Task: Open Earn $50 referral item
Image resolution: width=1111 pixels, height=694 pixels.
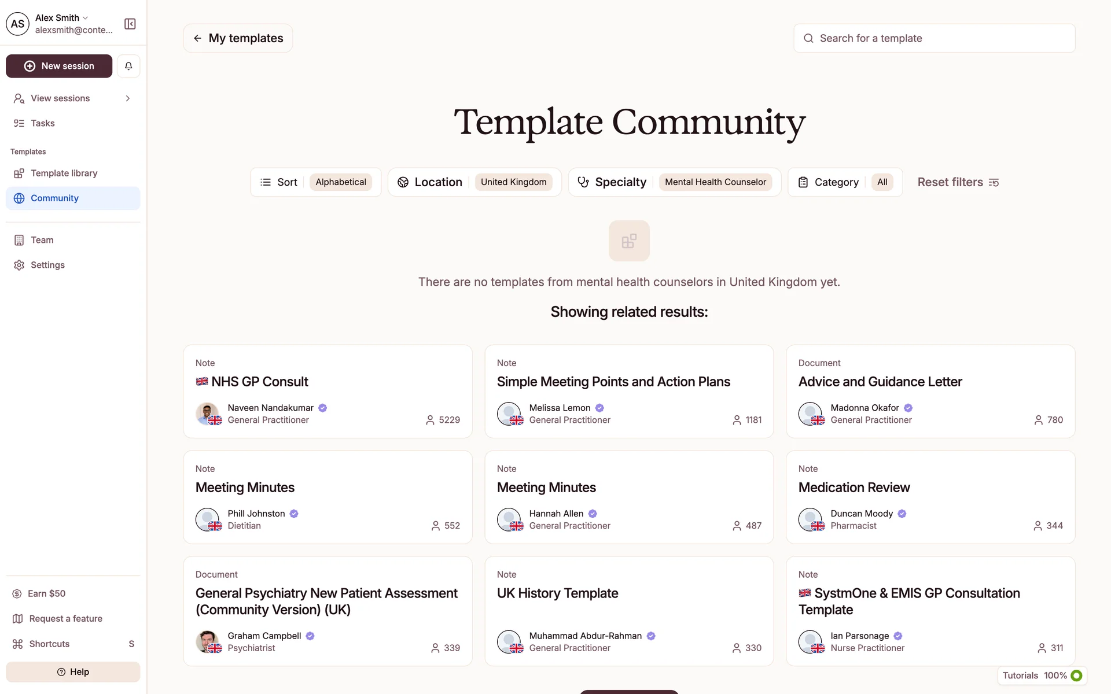Action: (x=46, y=593)
